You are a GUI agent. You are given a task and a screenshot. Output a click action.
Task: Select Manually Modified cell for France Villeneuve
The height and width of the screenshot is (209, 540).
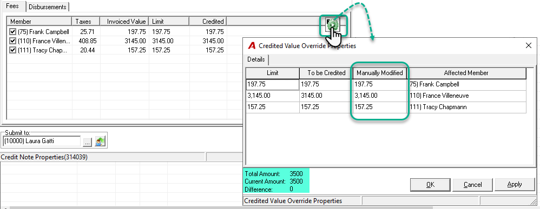(380, 96)
